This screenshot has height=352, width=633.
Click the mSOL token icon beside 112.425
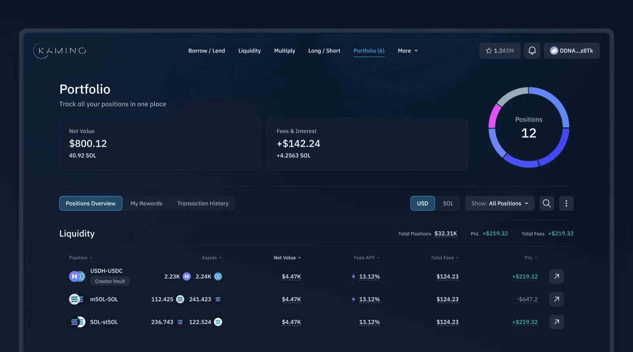180,299
